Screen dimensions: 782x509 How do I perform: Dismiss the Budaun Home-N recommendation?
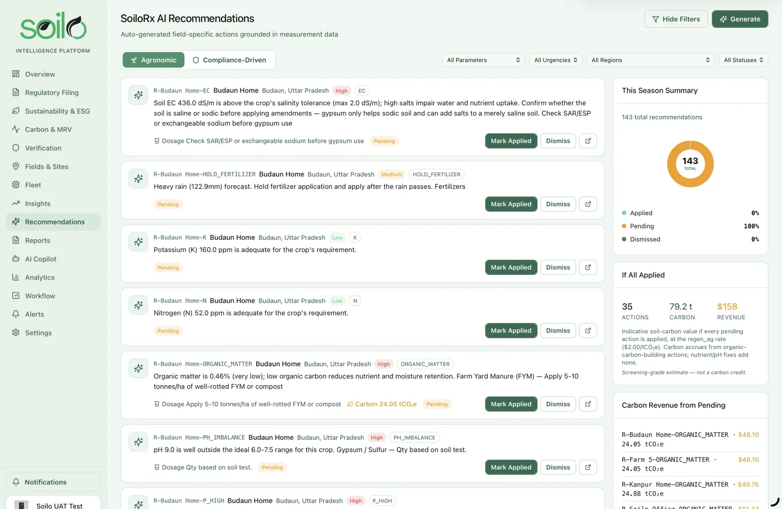click(x=558, y=331)
